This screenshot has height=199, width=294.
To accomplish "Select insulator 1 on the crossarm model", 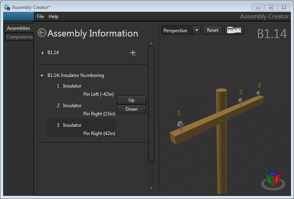I will point(180,125).
